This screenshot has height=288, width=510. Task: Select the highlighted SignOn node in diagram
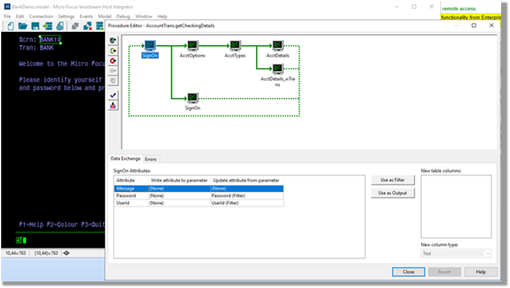tap(150, 49)
